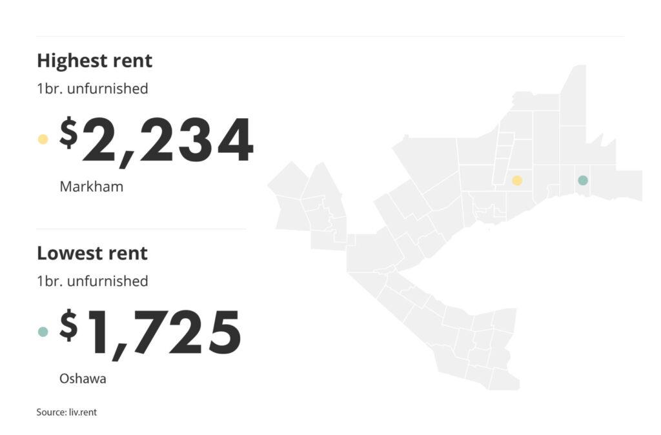
Task: Click the "Highest rent" heading
Action: tap(94, 61)
